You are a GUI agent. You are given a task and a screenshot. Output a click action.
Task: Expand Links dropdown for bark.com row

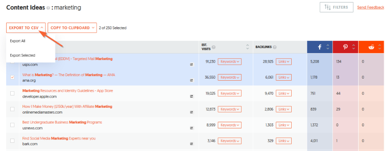point(283,141)
